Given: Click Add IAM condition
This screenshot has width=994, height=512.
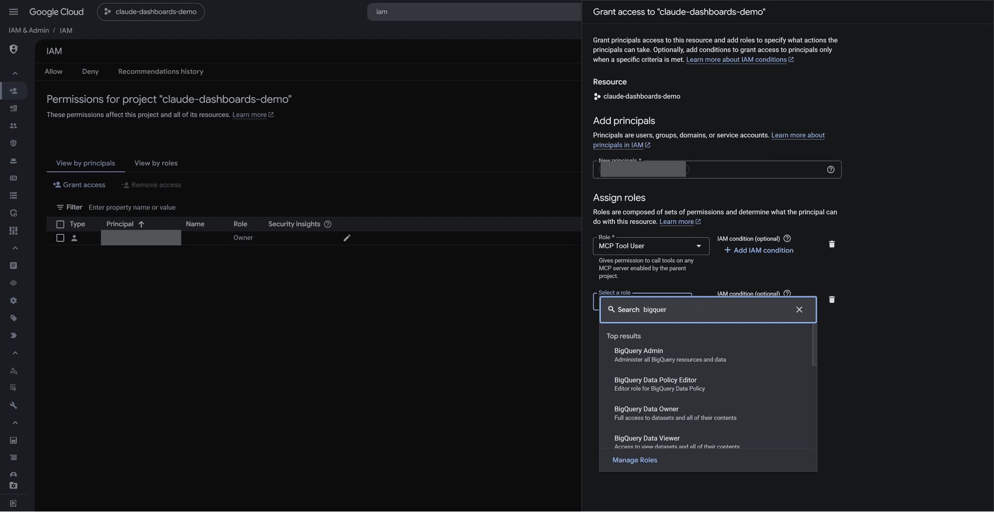Looking at the screenshot, I should [759, 250].
